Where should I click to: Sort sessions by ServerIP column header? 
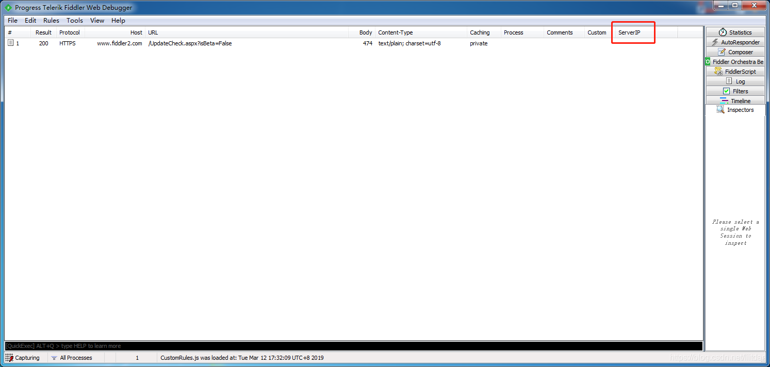(646, 32)
